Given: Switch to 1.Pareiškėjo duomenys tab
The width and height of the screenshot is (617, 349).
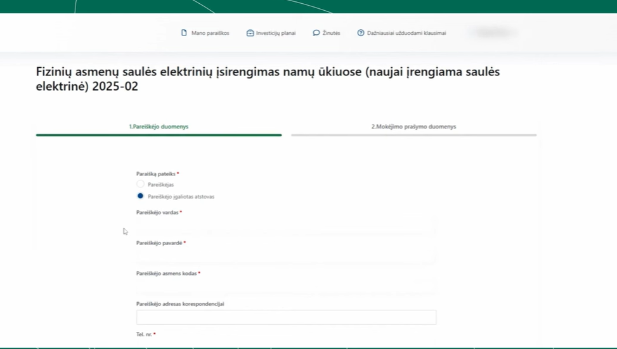Looking at the screenshot, I should coord(159,127).
